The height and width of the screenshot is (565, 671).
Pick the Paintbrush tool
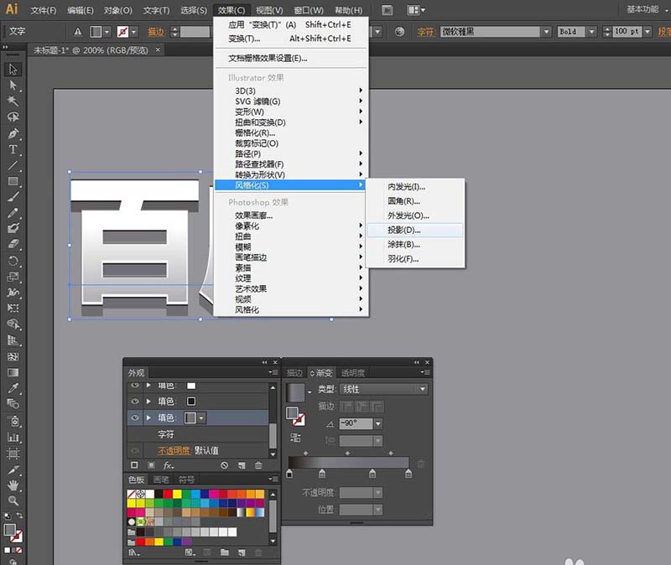pos(13,197)
